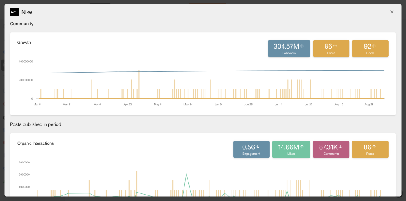Click the Jul 11 axis label

point(278,105)
